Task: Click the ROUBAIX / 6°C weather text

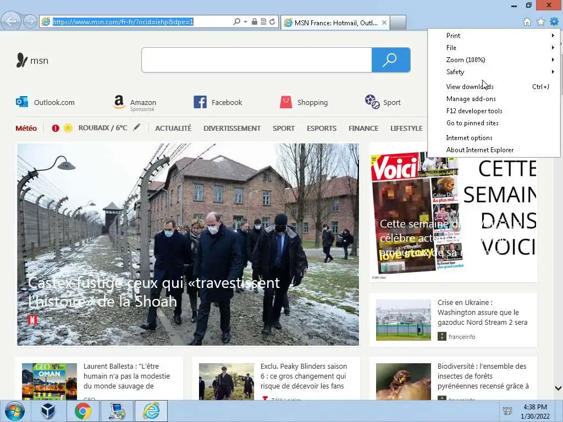Action: click(103, 127)
